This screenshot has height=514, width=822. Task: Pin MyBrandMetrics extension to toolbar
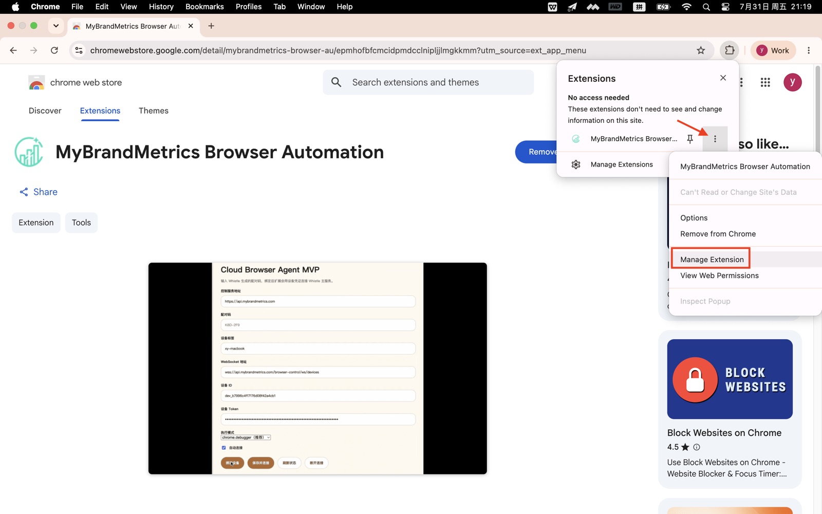click(x=690, y=139)
